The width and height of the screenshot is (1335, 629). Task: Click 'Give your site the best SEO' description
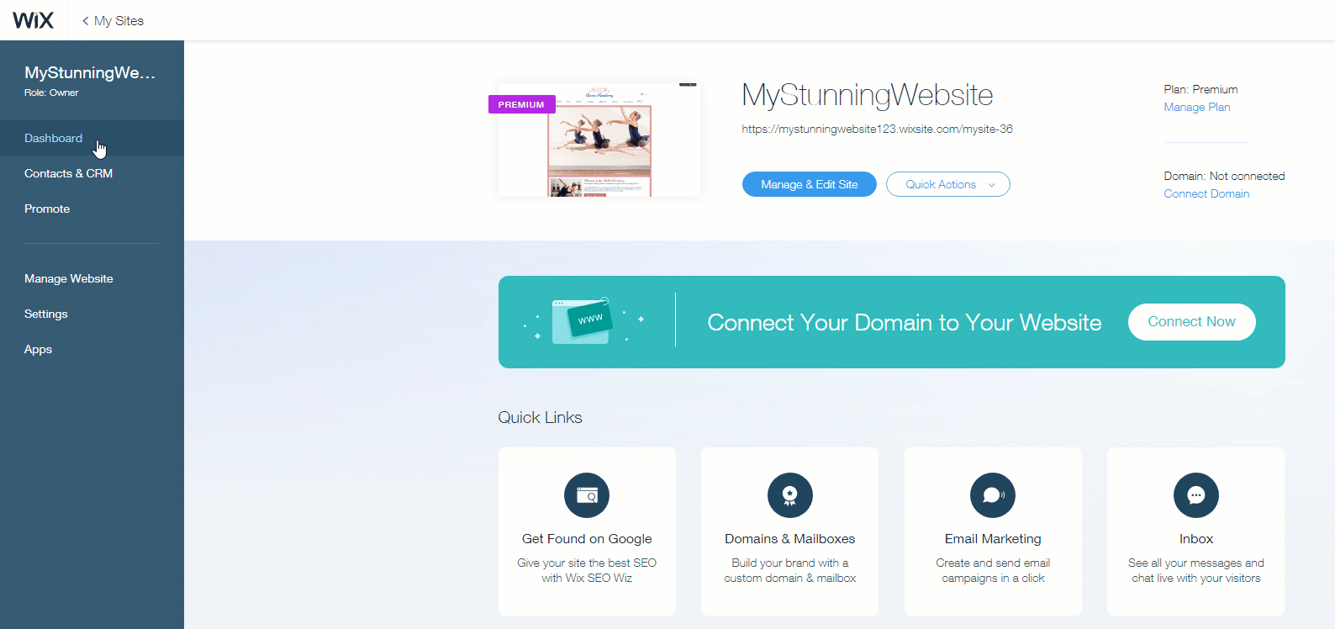coord(587,570)
